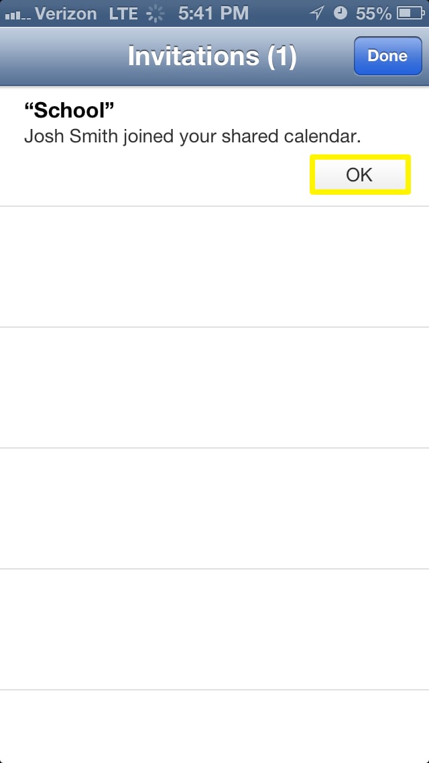Select second empty row beneath School invitation

pos(214,388)
